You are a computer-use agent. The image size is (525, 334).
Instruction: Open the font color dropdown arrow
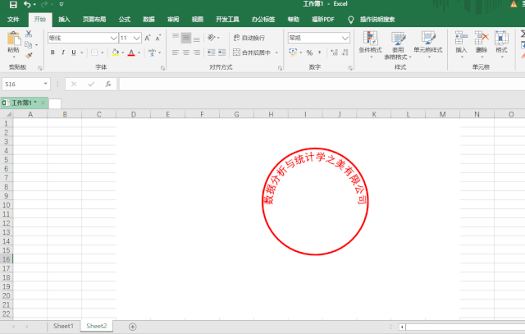(x=139, y=53)
